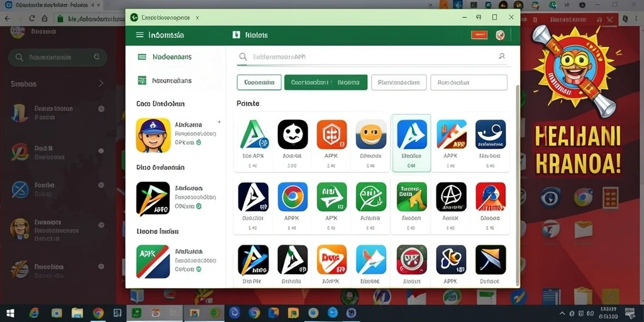Image resolution: width=644 pixels, height=322 pixels.
Task: Open the hamburger menu in the green header
Action: 140,35
